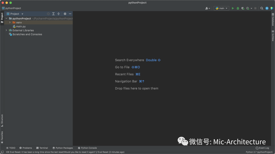Screen dimensions: 275x154
Task: Select pythonProject root in tree
Action: click(22, 18)
